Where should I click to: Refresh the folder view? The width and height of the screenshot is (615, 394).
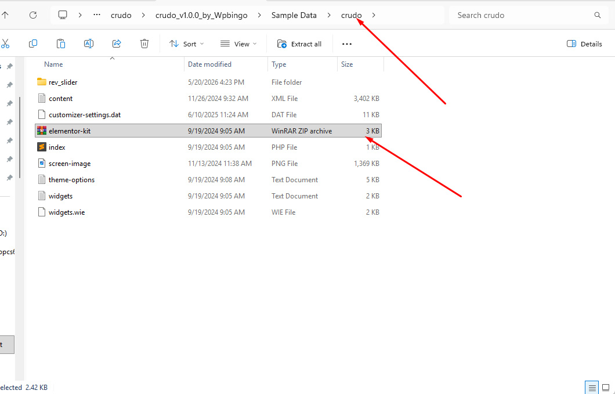33,15
